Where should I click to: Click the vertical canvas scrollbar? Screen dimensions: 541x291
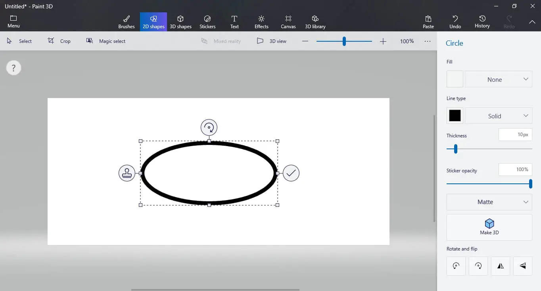434,168
